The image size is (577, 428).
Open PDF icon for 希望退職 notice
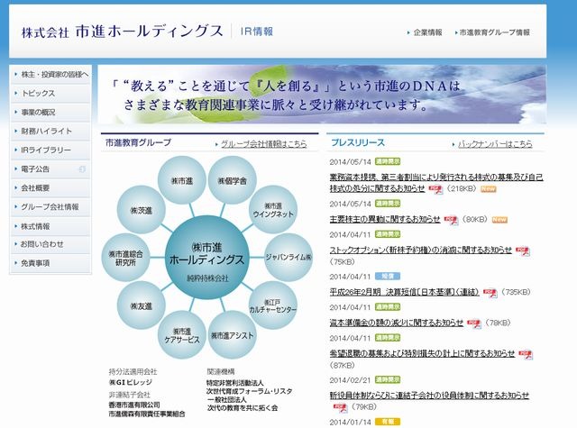tap(526, 354)
